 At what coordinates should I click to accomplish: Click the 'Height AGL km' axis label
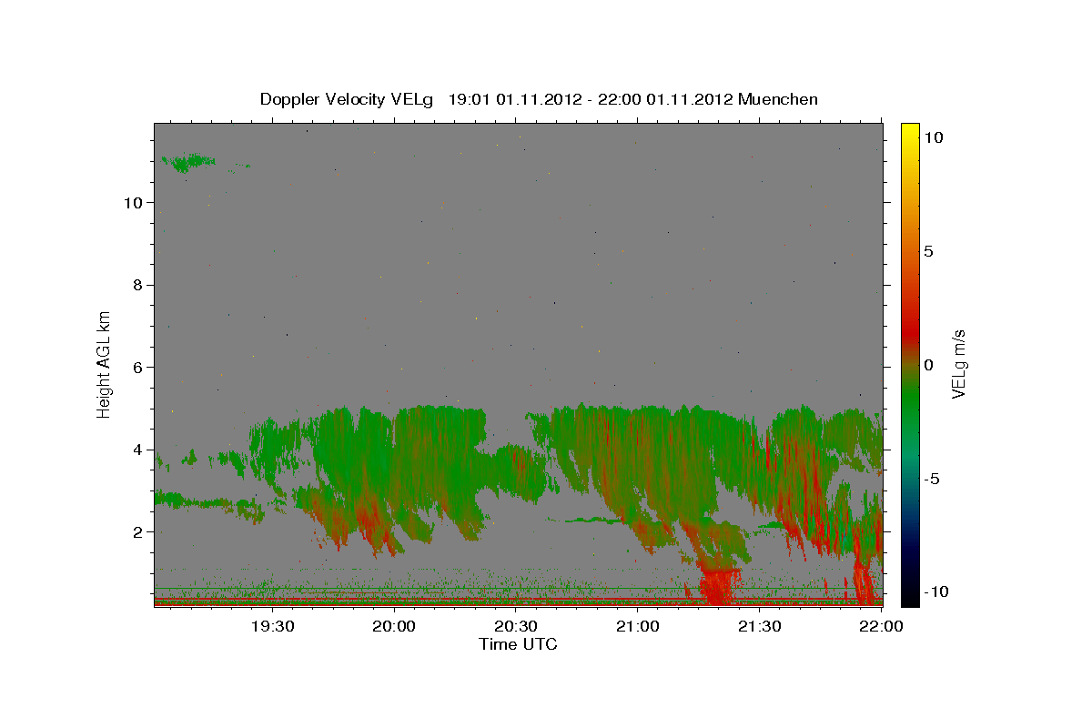click(x=105, y=364)
